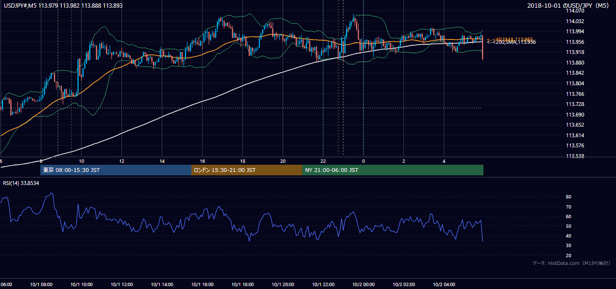The width and height of the screenshot is (616, 289).
Task: Click the 10/1 12:00 bottom time label
Action: click(122, 284)
